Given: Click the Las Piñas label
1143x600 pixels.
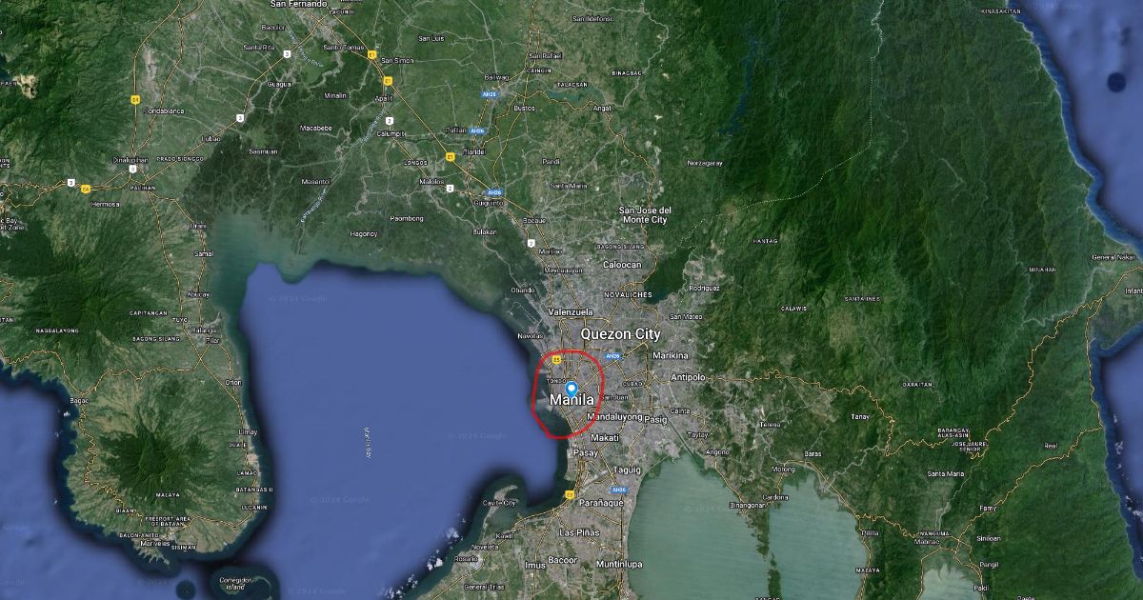Looking at the screenshot, I should [x=579, y=532].
